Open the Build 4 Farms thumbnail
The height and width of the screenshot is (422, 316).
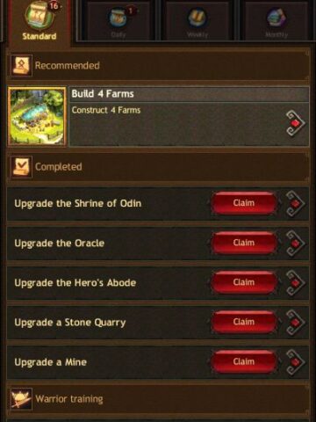[37, 116]
